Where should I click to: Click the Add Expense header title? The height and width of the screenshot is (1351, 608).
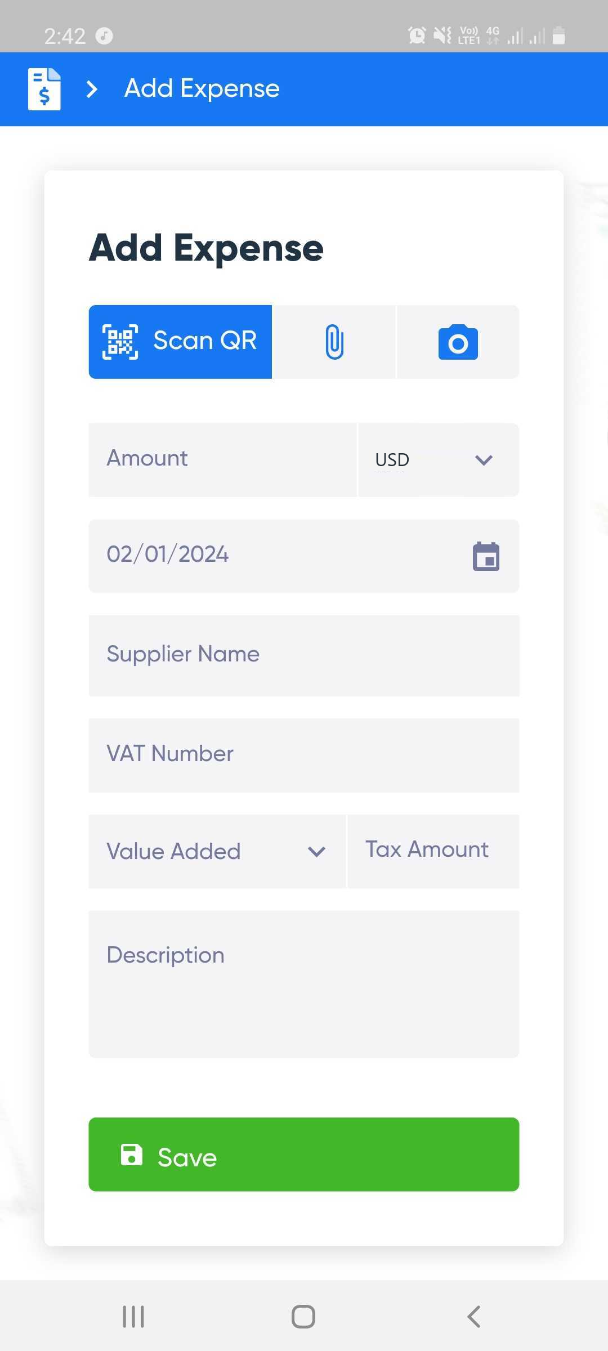202,89
